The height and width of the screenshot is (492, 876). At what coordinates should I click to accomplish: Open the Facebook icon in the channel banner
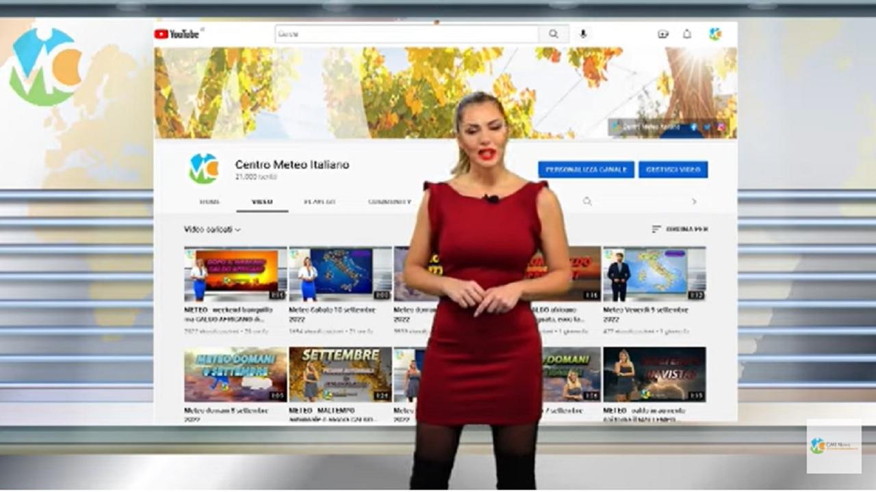[693, 126]
